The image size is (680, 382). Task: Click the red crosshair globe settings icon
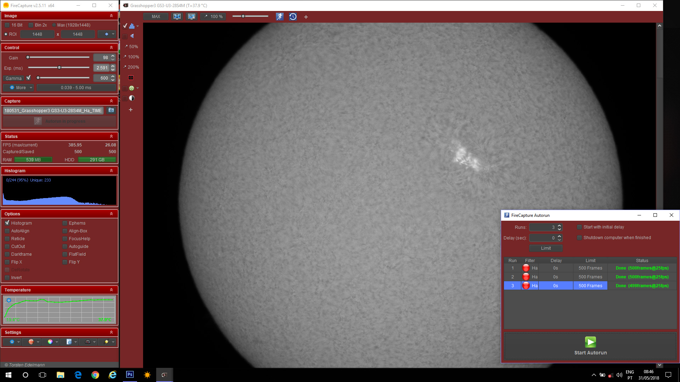click(x=31, y=342)
